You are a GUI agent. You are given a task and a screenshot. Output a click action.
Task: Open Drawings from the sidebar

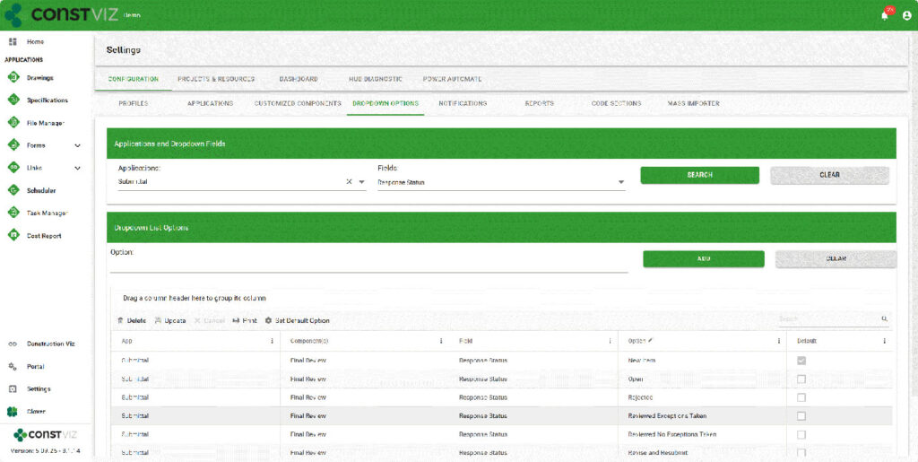point(39,78)
